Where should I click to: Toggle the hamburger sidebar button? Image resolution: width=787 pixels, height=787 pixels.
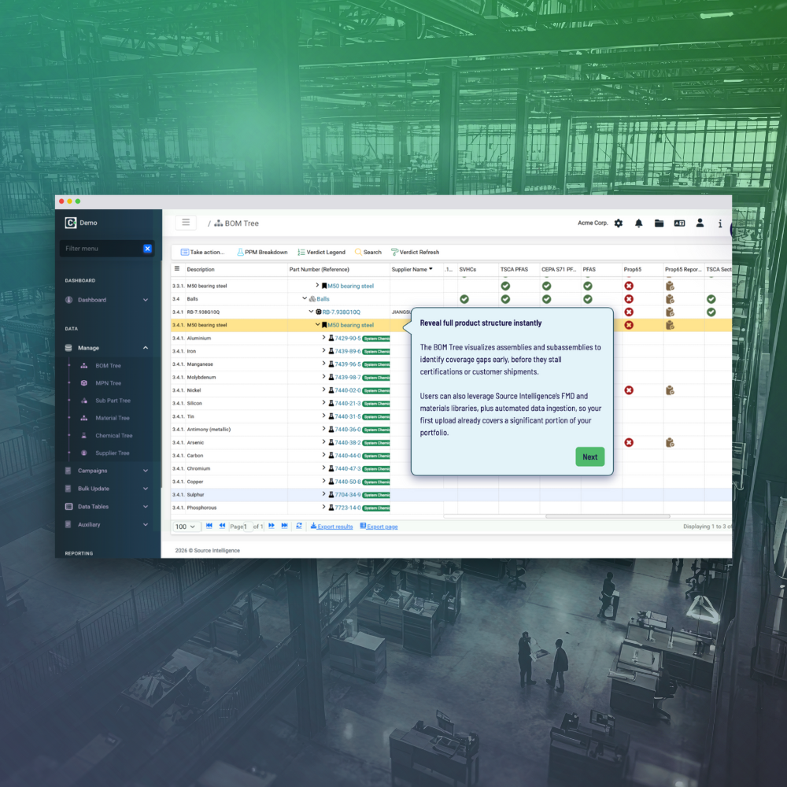[186, 223]
